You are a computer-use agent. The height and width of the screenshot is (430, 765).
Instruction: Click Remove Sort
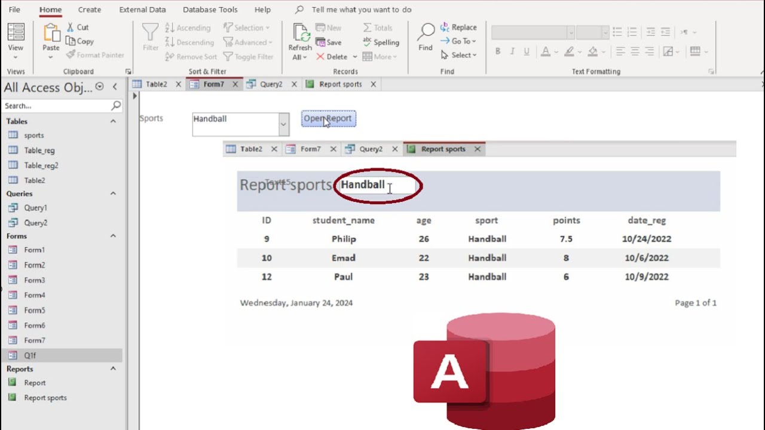click(x=191, y=57)
